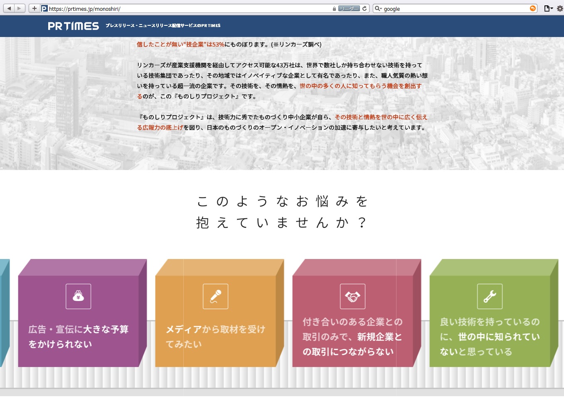Viewport: 564px width, 397px height.
Task: Click the reload page icon
Action: point(365,8)
